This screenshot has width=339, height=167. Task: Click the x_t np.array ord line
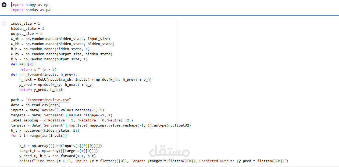tap(60, 146)
